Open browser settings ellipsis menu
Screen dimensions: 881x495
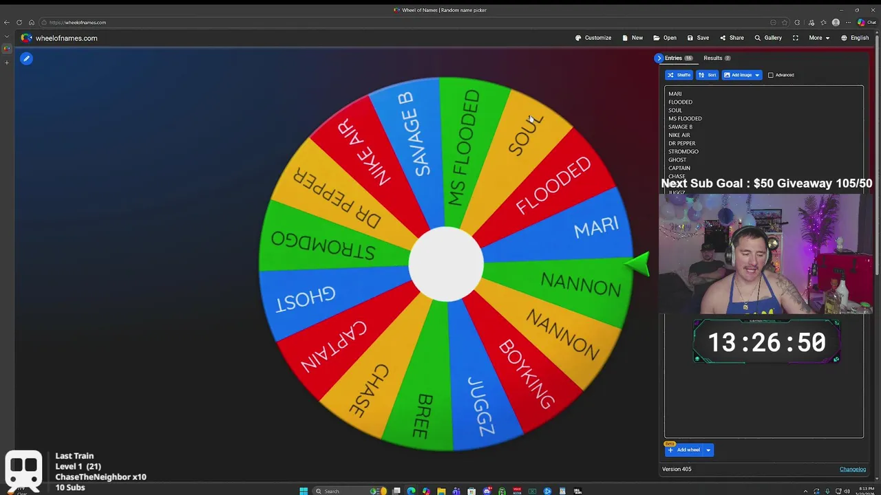[x=848, y=22]
